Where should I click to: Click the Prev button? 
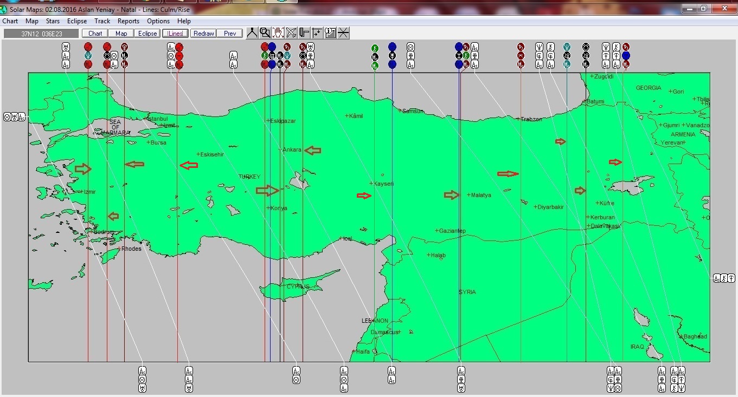230,34
